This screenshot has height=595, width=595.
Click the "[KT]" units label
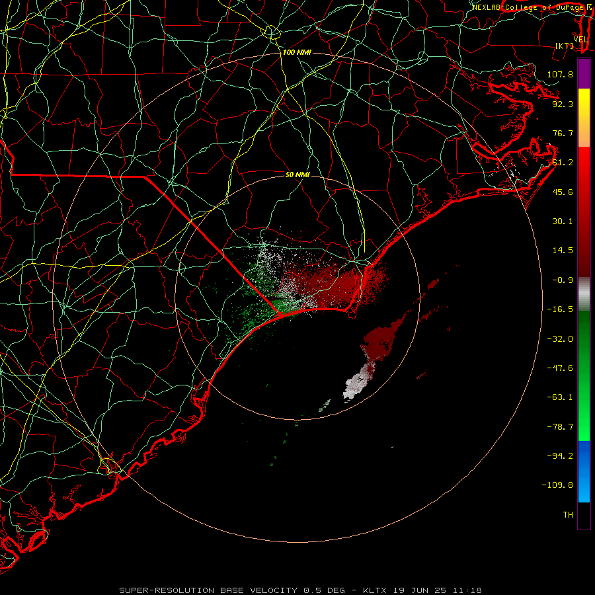pyautogui.click(x=565, y=46)
